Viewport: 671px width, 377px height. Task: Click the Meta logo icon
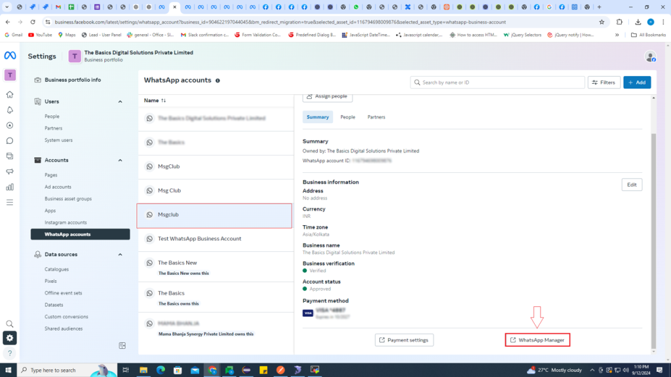coord(10,56)
